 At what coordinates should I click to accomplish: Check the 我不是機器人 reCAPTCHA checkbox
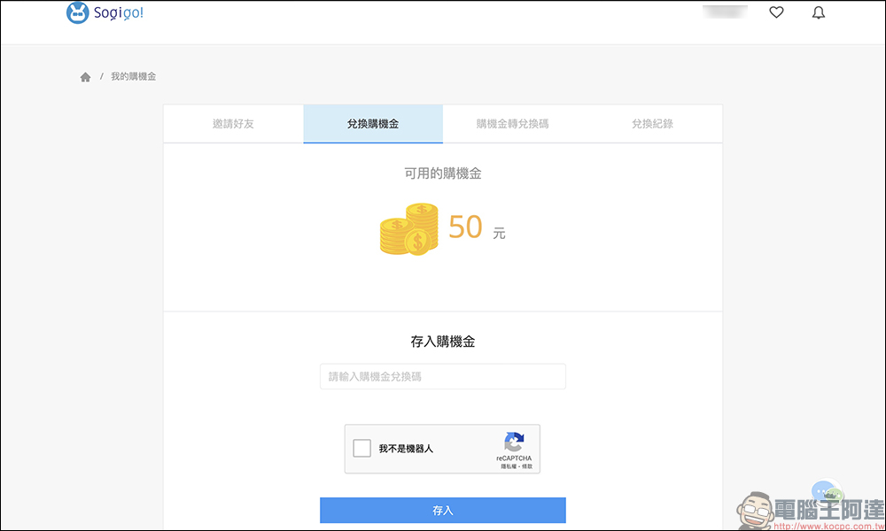click(x=361, y=448)
